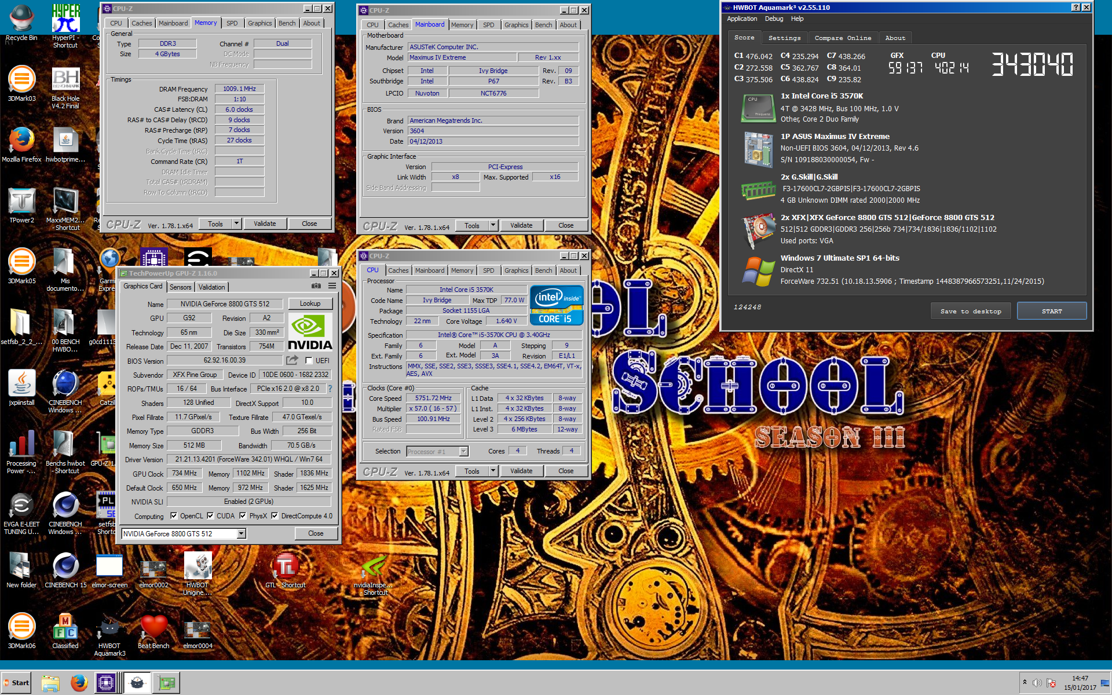Launch EVGA E-LEET Tuning Utility icon

[x=21, y=513]
